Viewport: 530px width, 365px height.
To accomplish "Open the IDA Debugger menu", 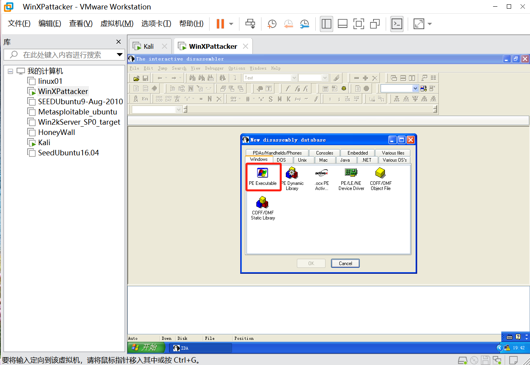I will click(x=214, y=68).
